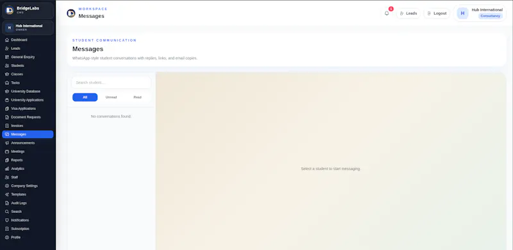This screenshot has width=513, height=250.
Task: Open the Subscription icon
Action: 7,229
